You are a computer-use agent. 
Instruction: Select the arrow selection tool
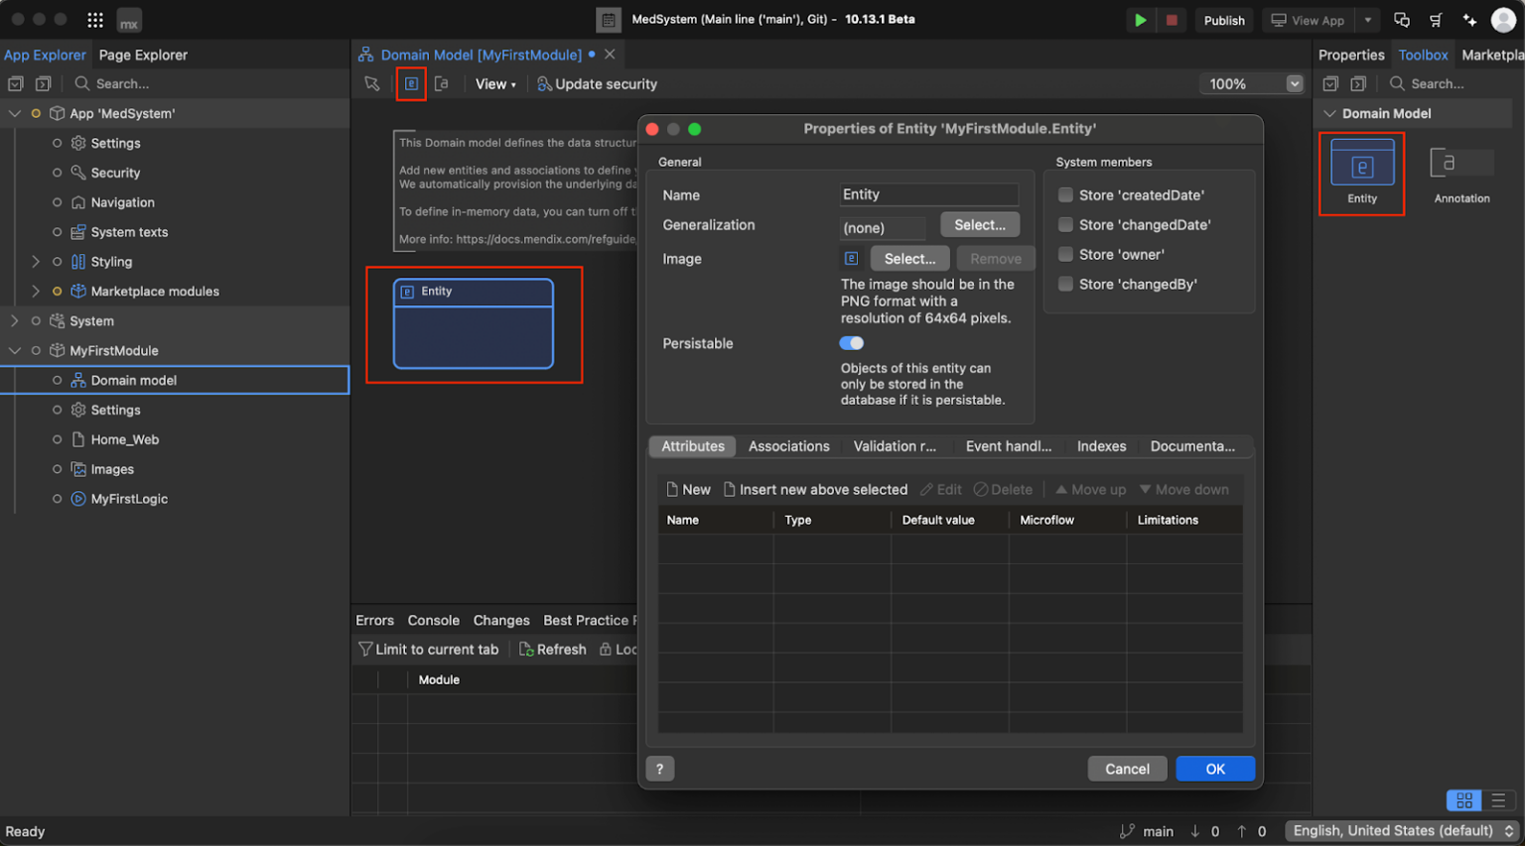pos(372,83)
